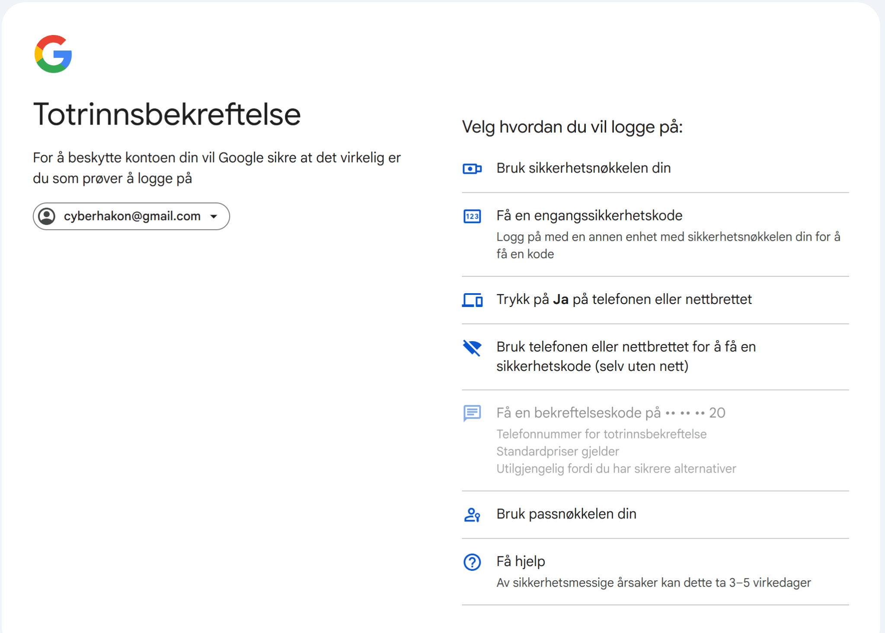Click the offline wifi-off icon
The image size is (885, 633).
[472, 348]
